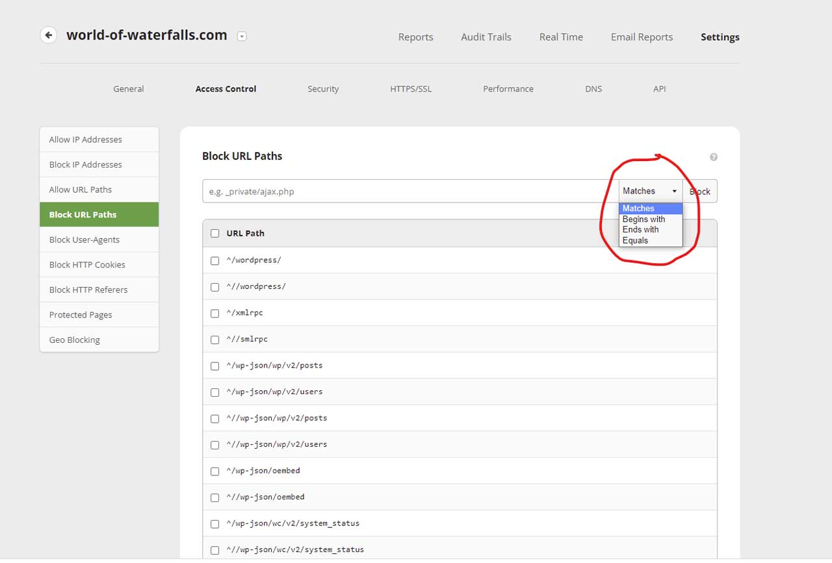Open Block HTTP Cookies in sidebar

[x=99, y=264]
